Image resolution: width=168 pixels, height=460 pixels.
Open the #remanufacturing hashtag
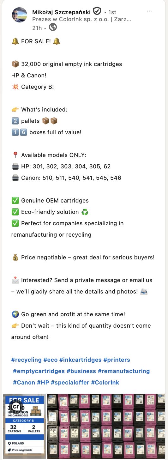[124, 371]
